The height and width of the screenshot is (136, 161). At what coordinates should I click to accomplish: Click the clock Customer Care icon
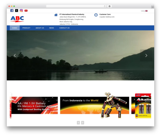coord(96,15)
